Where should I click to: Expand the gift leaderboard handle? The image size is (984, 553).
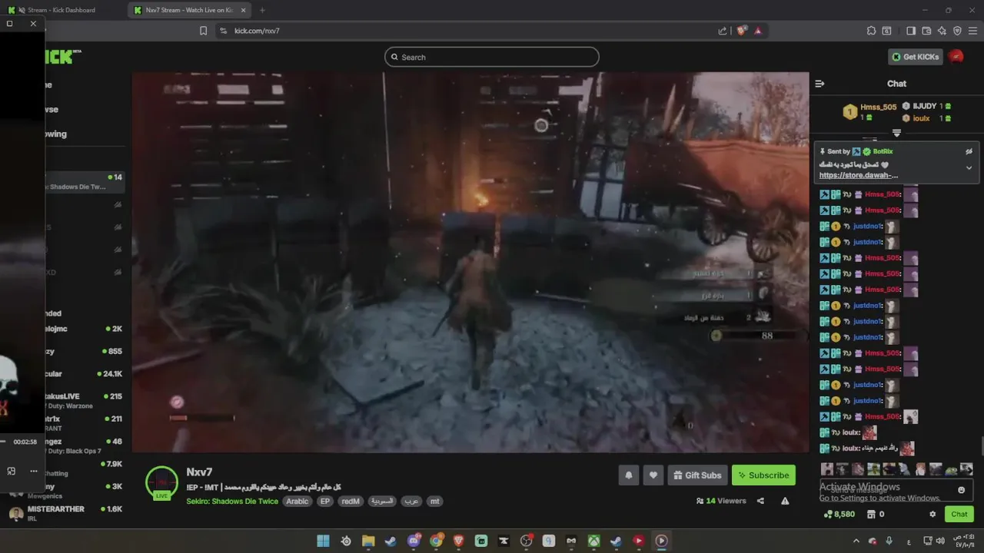(896, 133)
